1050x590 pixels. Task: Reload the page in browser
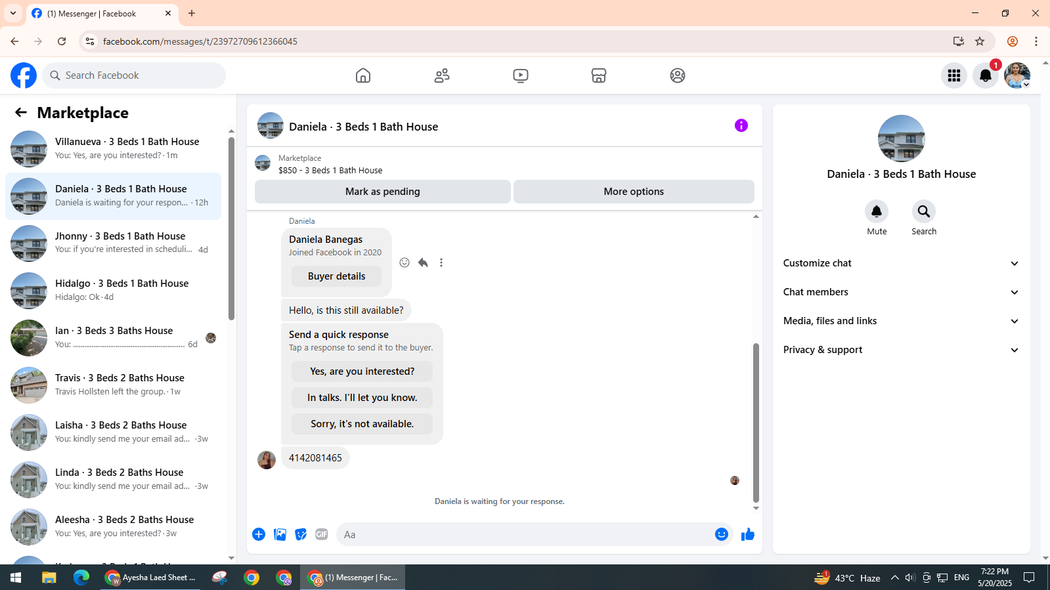(62, 41)
